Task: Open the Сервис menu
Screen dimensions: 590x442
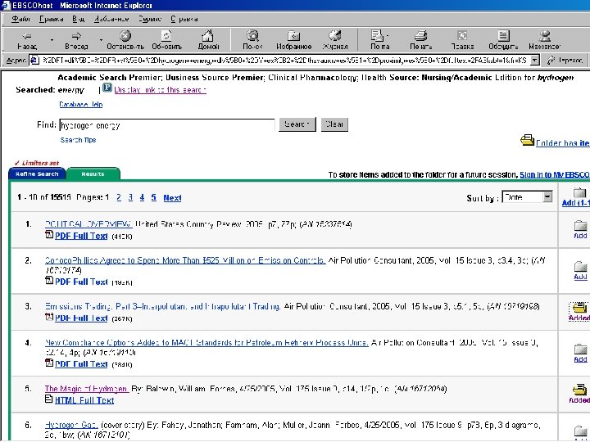Action: [149, 19]
